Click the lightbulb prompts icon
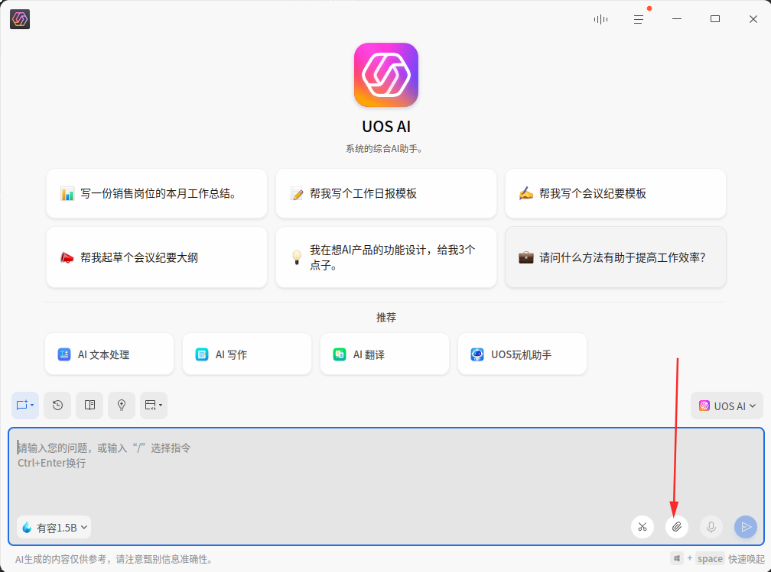 (122, 405)
